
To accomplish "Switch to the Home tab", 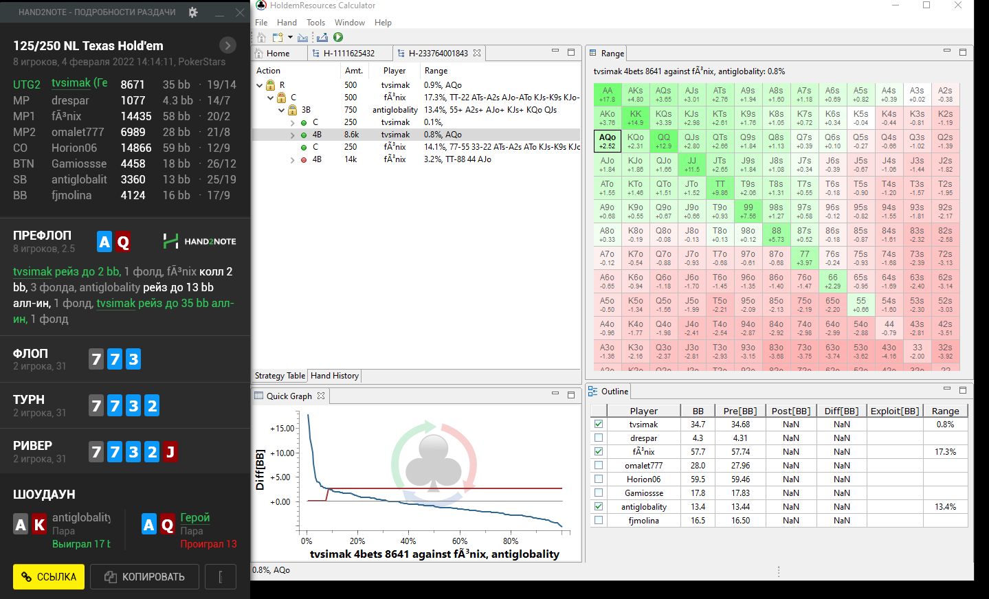I will coord(277,53).
